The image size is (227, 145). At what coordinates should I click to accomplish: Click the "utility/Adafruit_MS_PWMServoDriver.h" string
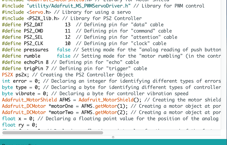tap(79, 6)
